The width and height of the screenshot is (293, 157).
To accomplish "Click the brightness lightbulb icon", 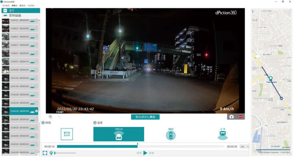I will (x=51, y=153).
